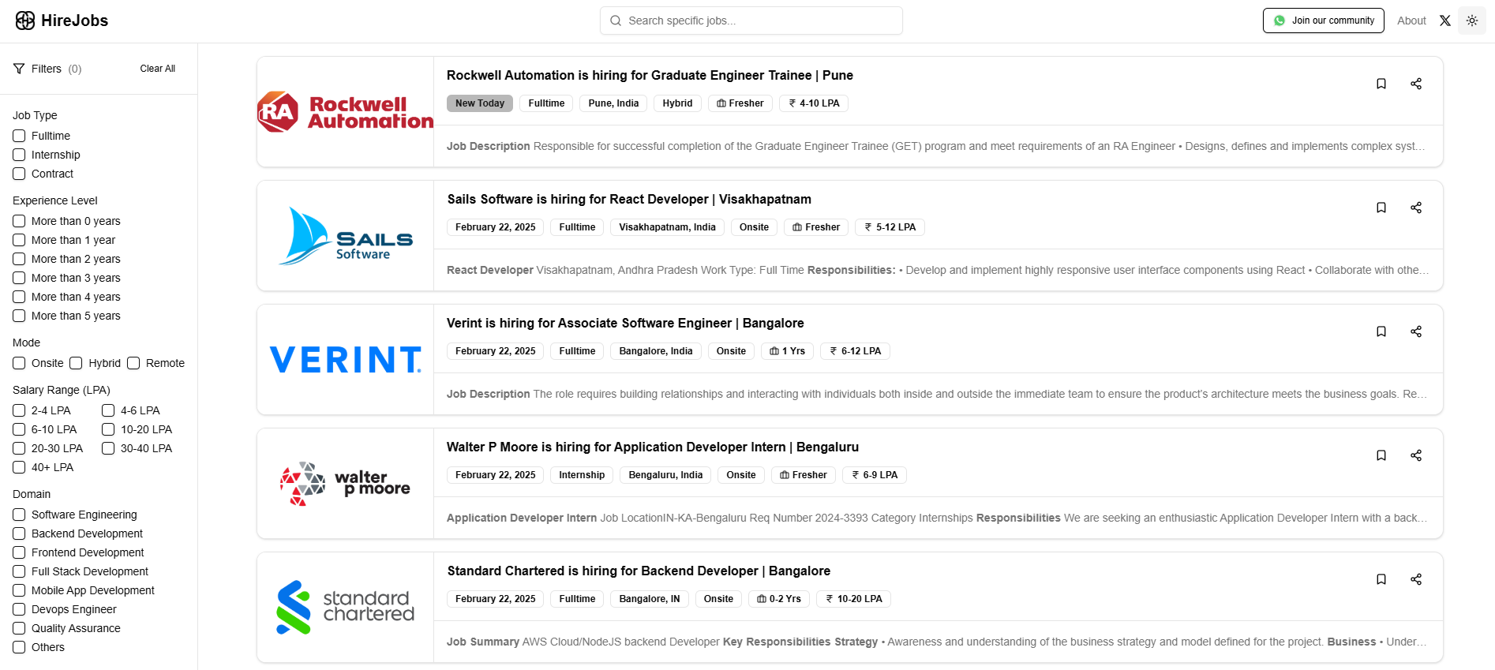Open the Standard Chartered logo thumbnail
Screen dimensions: 1495x670
click(x=345, y=608)
